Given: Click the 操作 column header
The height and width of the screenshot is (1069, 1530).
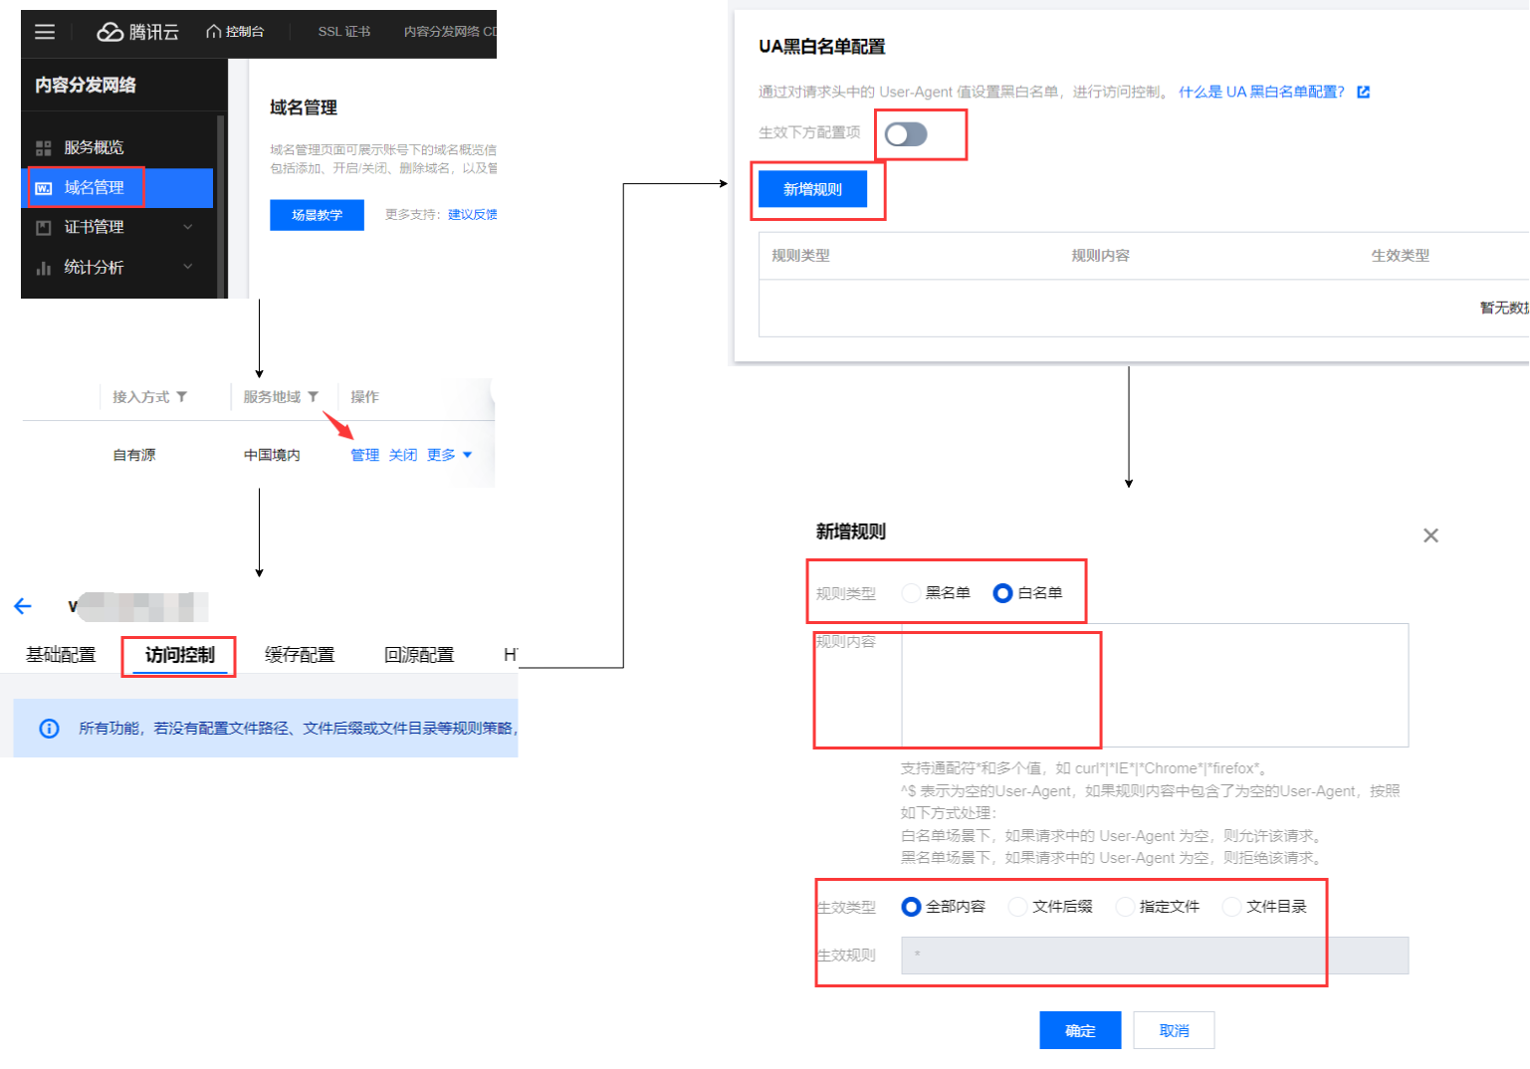Looking at the screenshot, I should click(364, 396).
